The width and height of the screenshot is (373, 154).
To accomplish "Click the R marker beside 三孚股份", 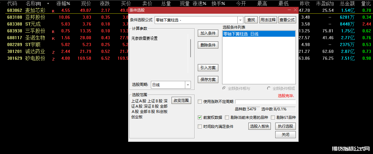I will click(x=53, y=31).
